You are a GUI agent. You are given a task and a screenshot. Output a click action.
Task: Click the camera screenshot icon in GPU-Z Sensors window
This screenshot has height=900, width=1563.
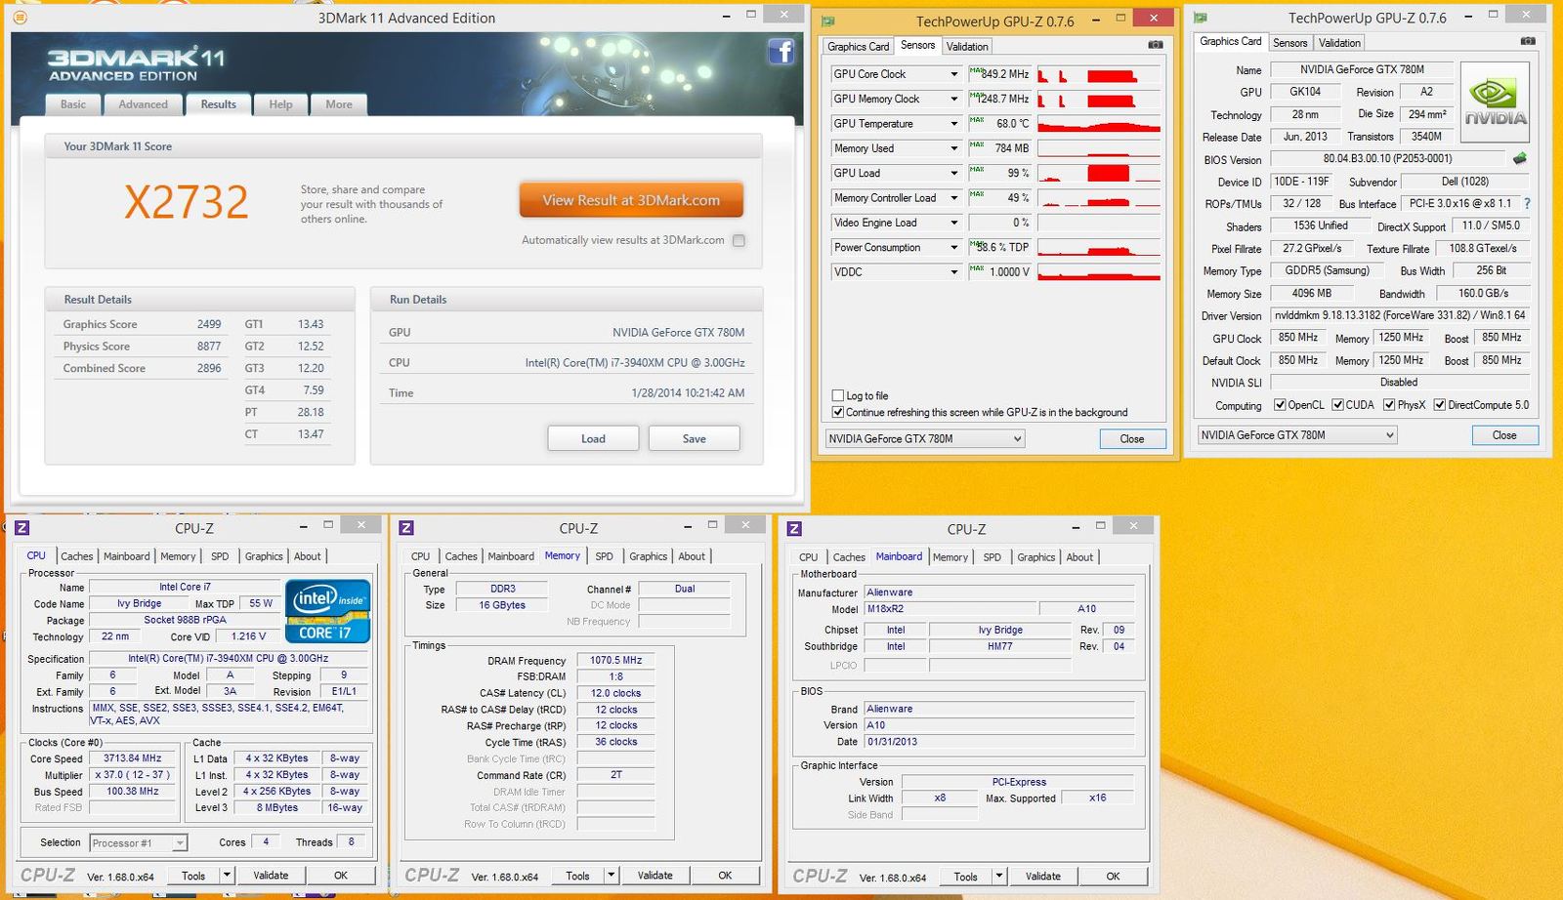coord(1156,45)
